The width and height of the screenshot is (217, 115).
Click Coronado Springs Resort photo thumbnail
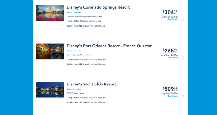[50, 13]
